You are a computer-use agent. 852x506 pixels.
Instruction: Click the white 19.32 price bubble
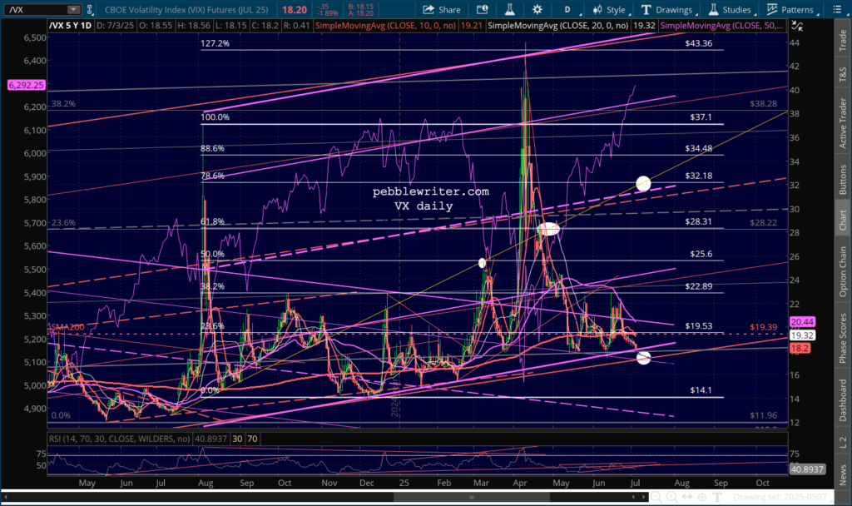pos(802,335)
